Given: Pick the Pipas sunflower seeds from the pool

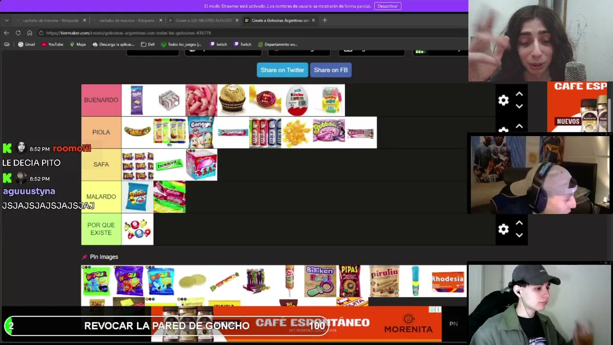Looking at the screenshot, I should point(350,281).
